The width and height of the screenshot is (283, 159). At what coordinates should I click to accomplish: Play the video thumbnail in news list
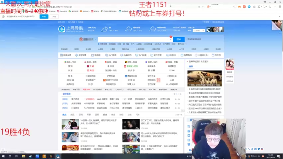coord(131,149)
